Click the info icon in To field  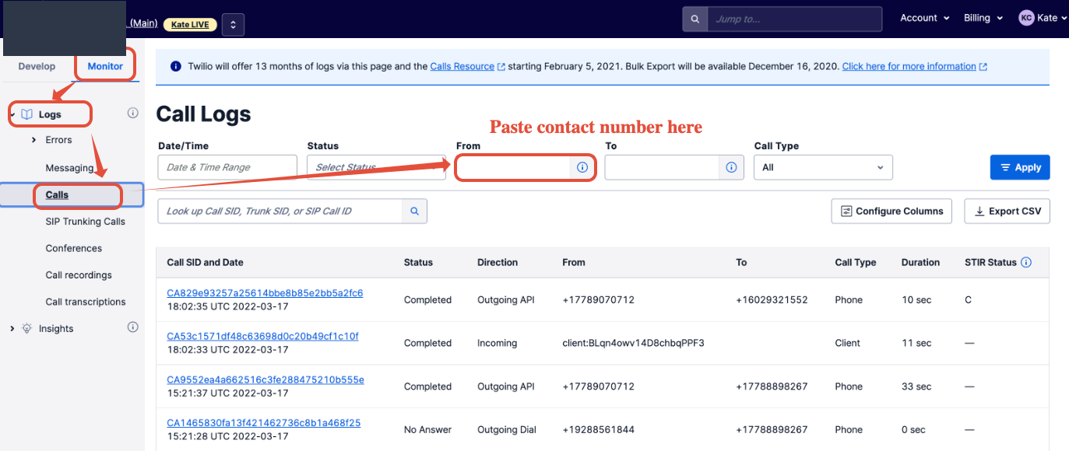(x=731, y=167)
